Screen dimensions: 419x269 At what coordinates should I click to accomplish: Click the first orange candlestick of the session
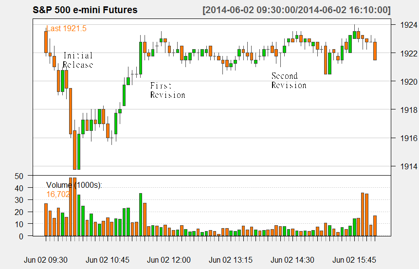coord(46,42)
